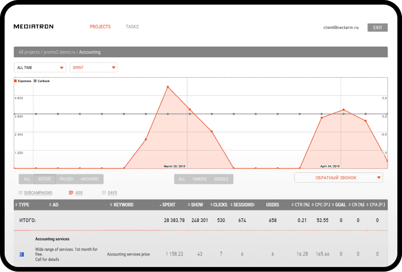Expand the Обратный звонок goal dropdown
The image size is (402, 272).
coord(338,178)
